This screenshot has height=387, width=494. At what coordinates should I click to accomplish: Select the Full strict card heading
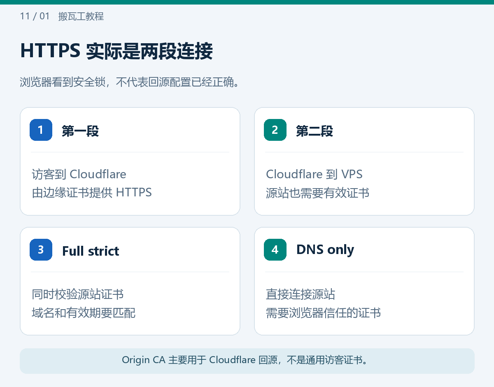[91, 251]
